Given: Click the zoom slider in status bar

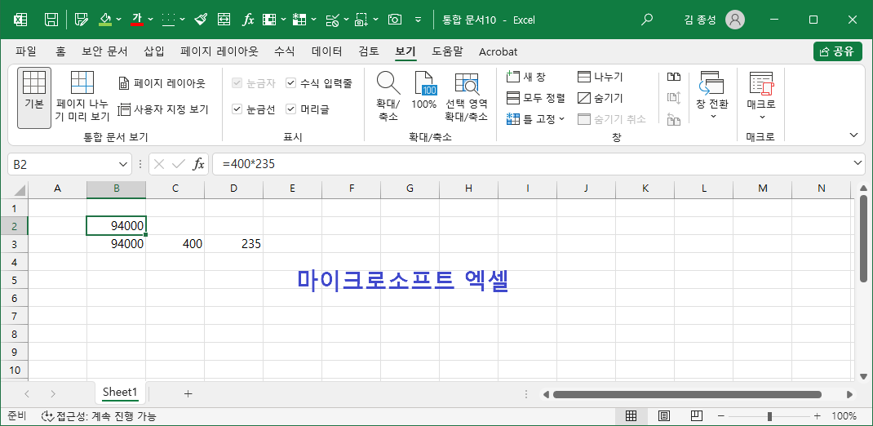Looking at the screenshot, I should point(769,416).
